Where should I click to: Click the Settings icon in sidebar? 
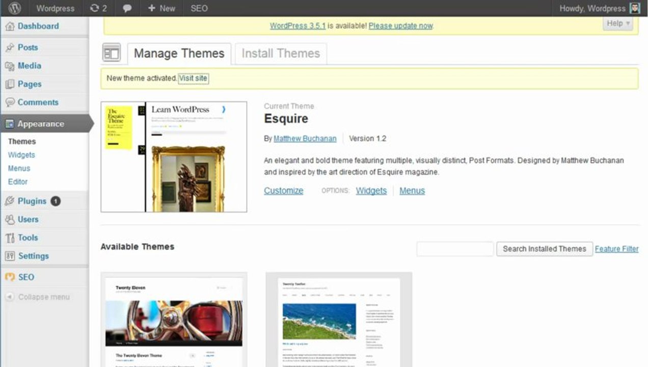pyautogui.click(x=10, y=256)
